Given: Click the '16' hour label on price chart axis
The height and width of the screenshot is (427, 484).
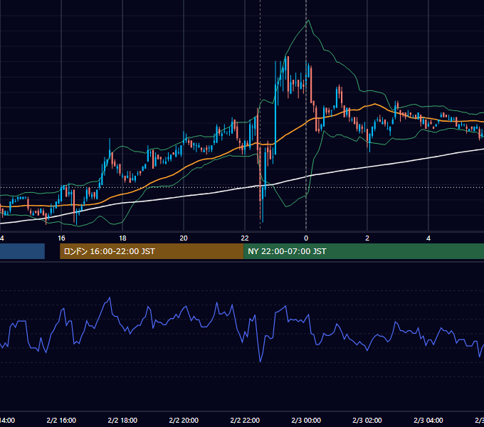Looking at the screenshot, I should pos(61,238).
